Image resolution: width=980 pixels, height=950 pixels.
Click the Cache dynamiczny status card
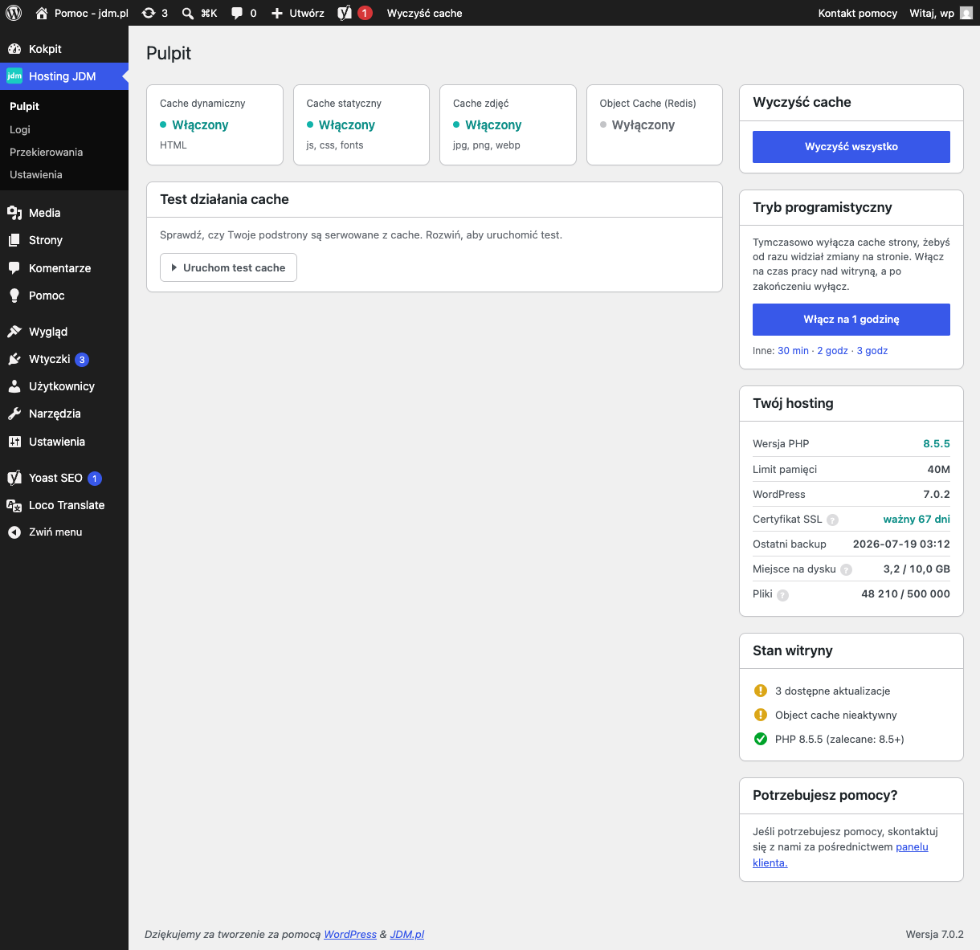tap(214, 124)
